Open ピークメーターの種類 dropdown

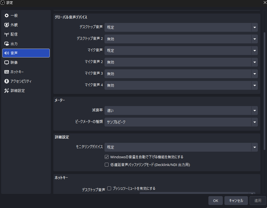point(181,122)
